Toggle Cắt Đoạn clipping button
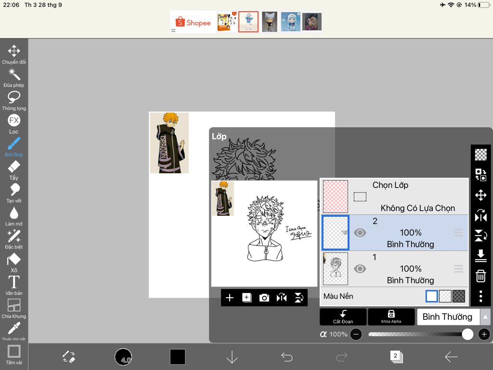The height and width of the screenshot is (370, 493). click(343, 317)
